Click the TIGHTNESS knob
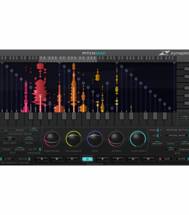 point(52,139)
